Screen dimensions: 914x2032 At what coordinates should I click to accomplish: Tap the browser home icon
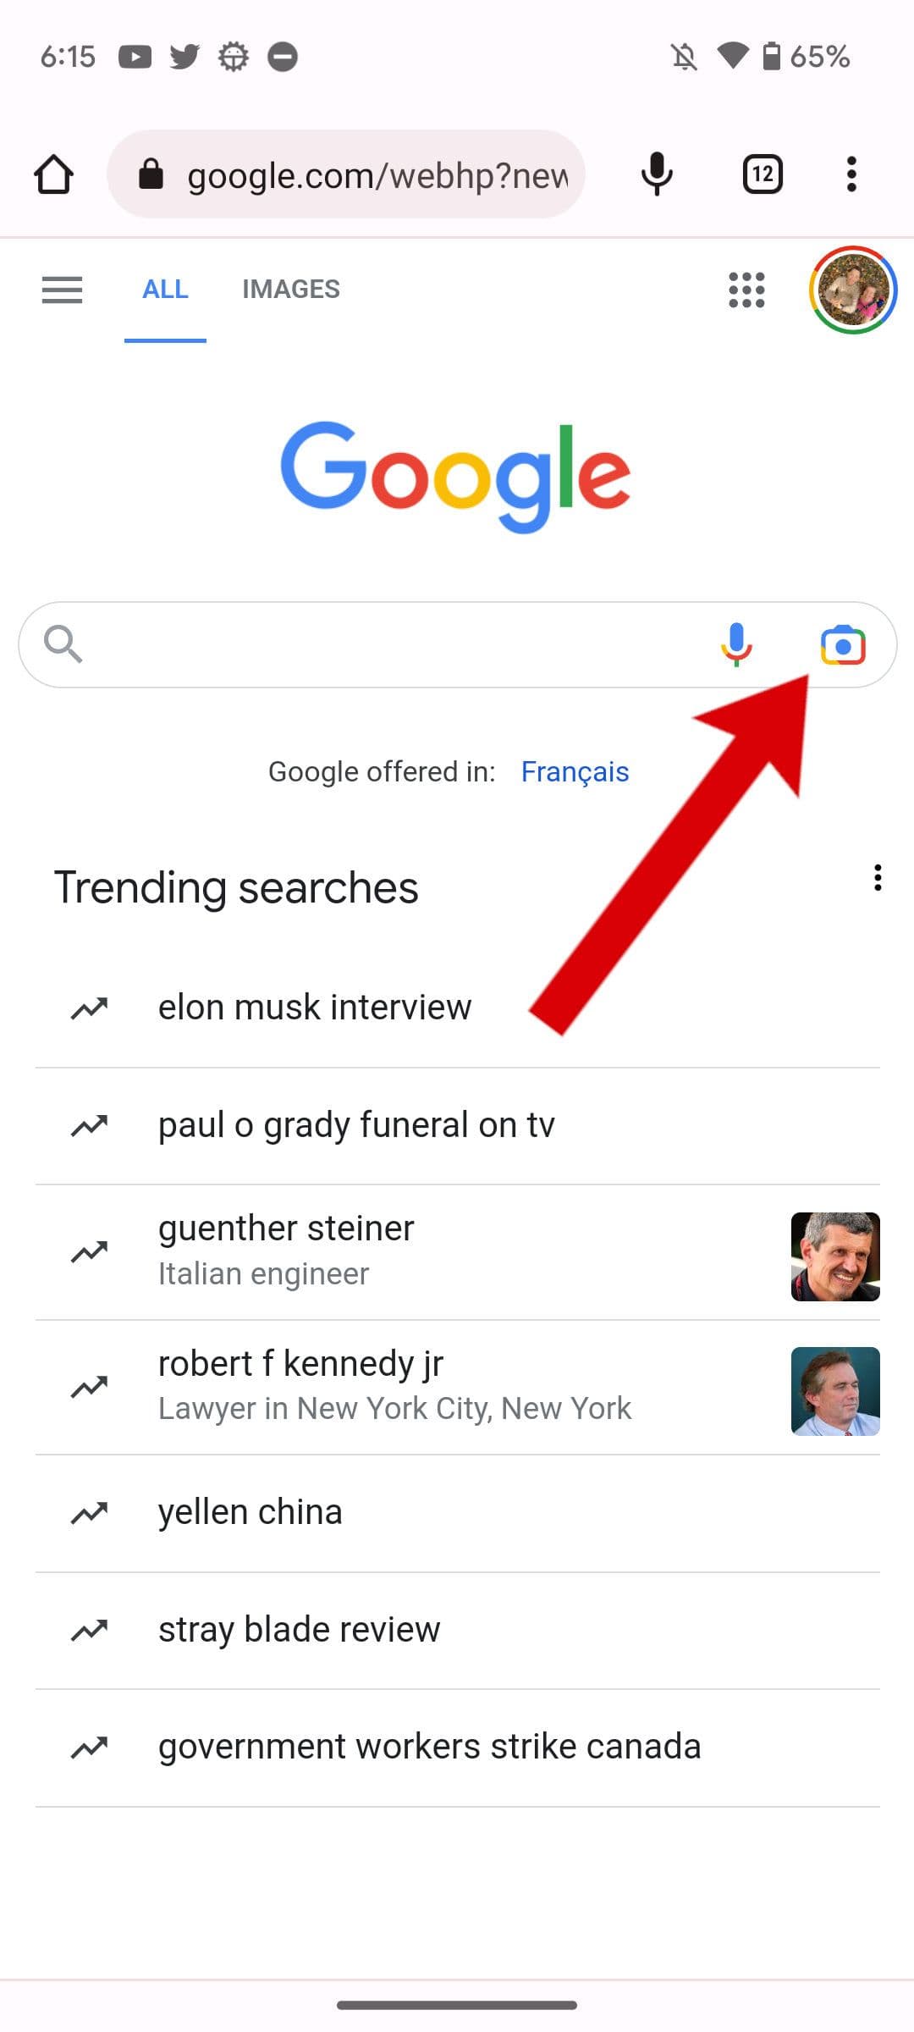(x=53, y=174)
